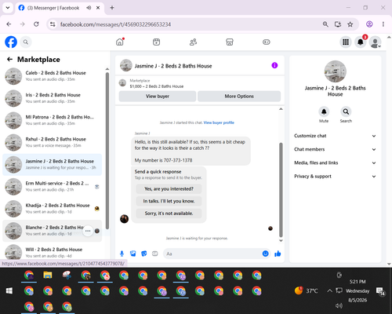This screenshot has height=314, width=392.
Task: Click the site information icon in address bar
Action: point(53,24)
